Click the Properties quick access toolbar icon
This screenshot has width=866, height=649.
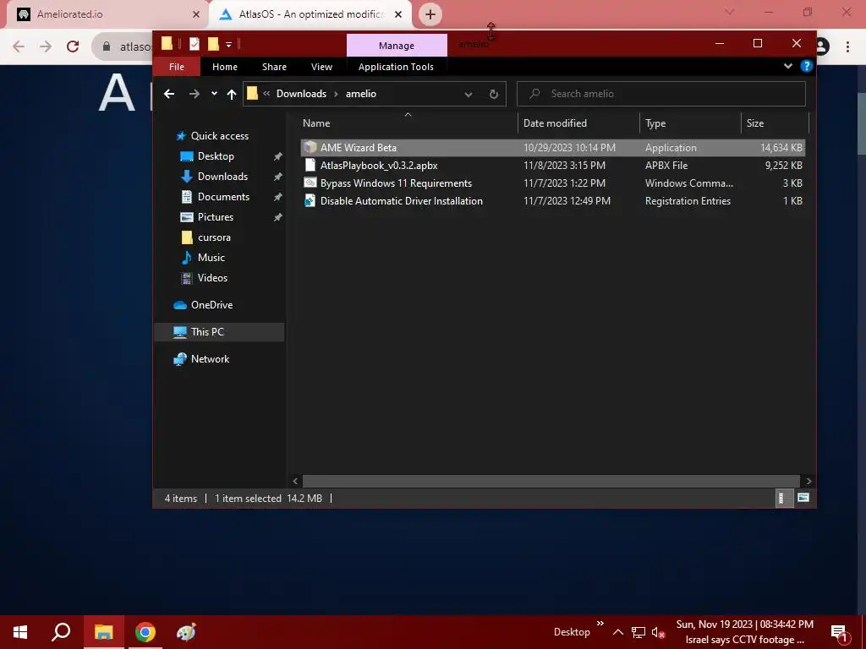[194, 44]
